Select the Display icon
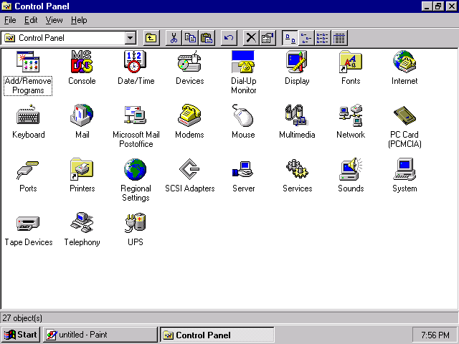The height and width of the screenshot is (344, 459). click(x=297, y=62)
